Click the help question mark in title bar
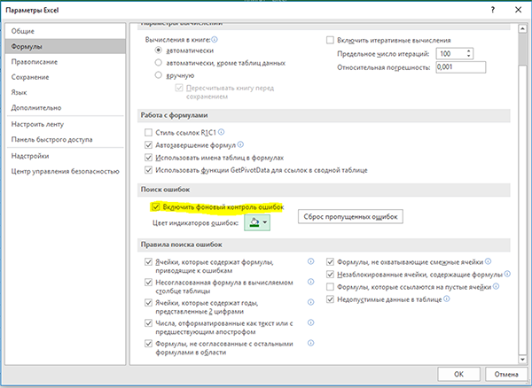Viewport: 532px width, 388px height. [493, 10]
